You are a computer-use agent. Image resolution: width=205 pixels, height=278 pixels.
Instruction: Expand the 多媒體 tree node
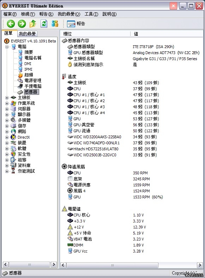7,120
